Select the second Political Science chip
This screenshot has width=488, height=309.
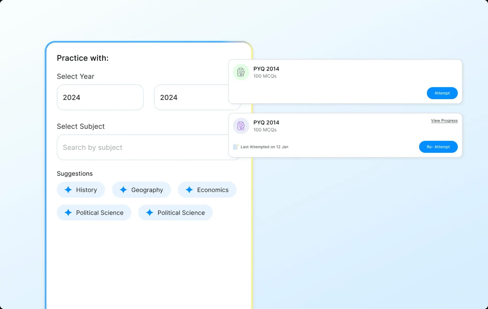[175, 213]
